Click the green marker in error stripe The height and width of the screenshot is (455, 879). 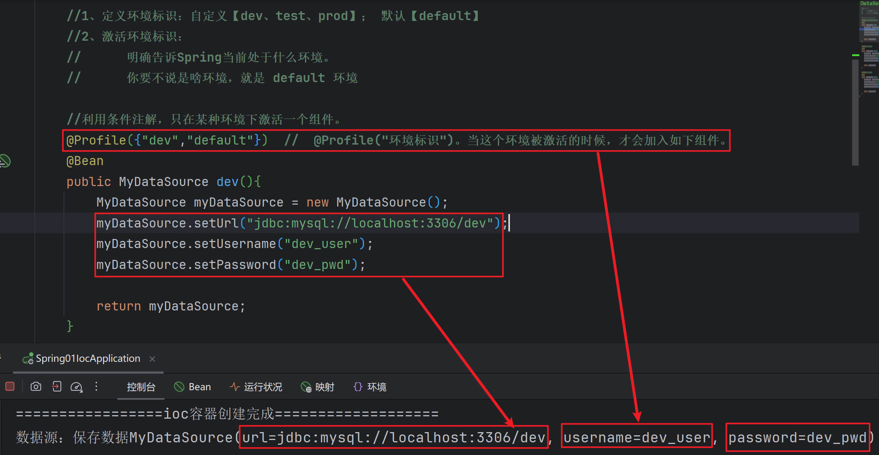(855, 55)
